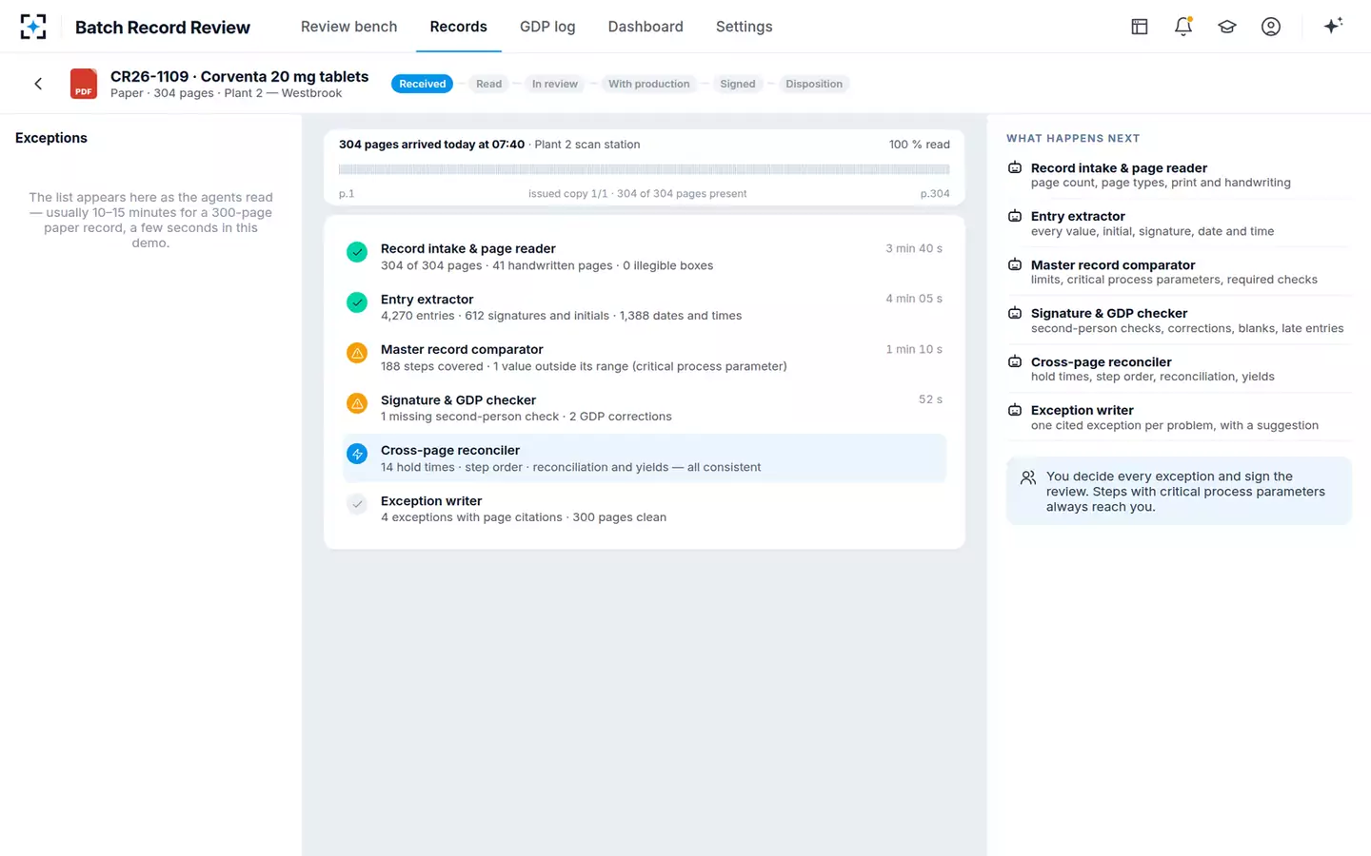
Task: Click the Read stage pill
Action: 489,84
